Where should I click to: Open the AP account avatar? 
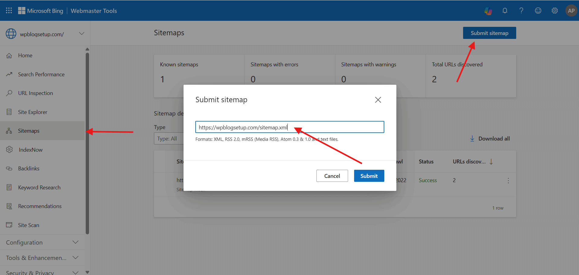[x=571, y=11]
